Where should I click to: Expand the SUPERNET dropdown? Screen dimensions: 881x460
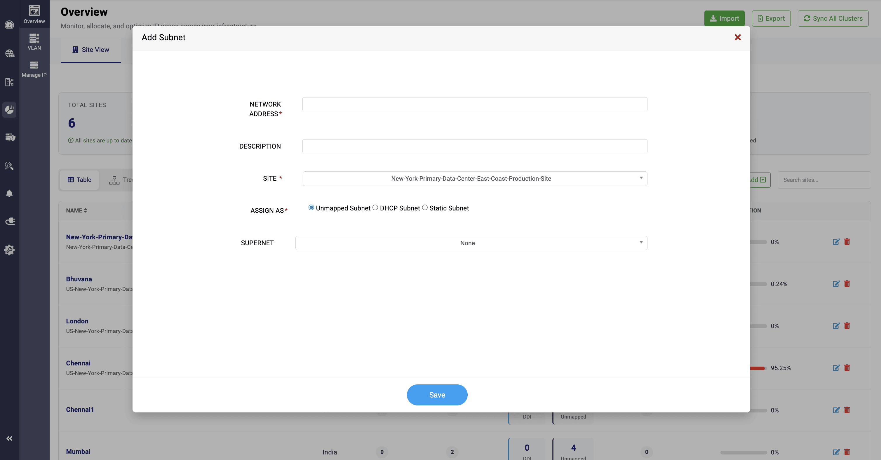471,243
